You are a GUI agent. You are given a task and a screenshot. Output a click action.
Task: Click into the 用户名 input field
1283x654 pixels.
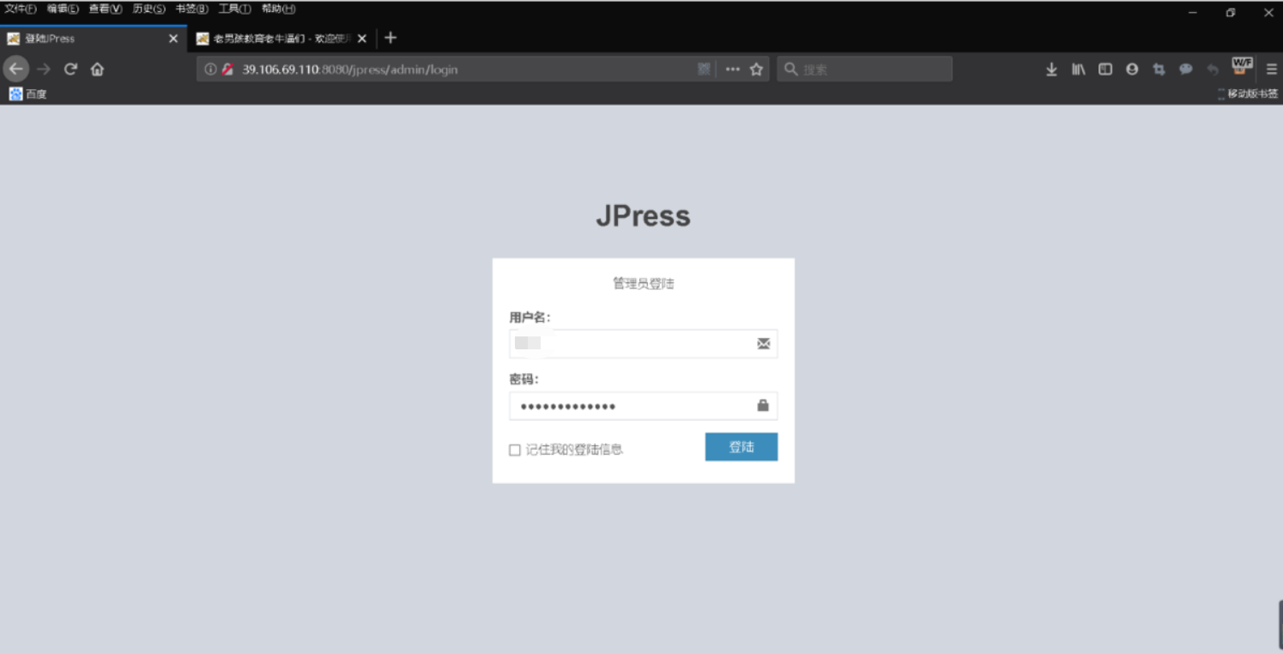coord(643,344)
